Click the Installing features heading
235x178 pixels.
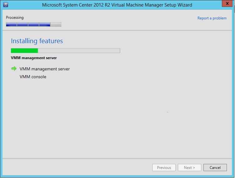pos(37,41)
